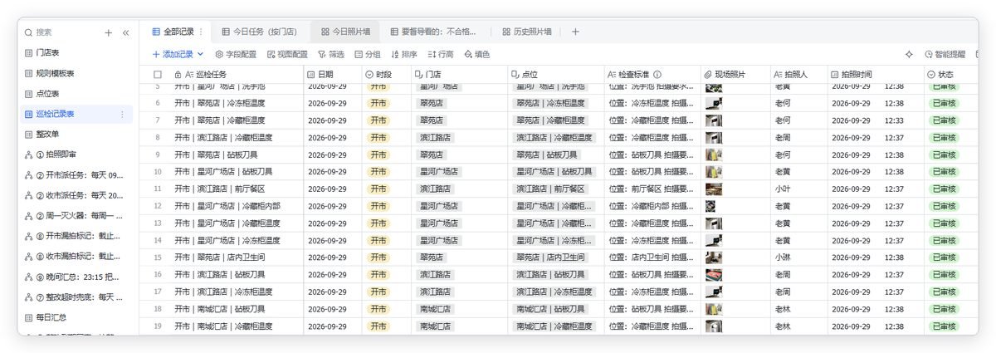
Task: Open 视图配置 view settings
Action: 287,54
